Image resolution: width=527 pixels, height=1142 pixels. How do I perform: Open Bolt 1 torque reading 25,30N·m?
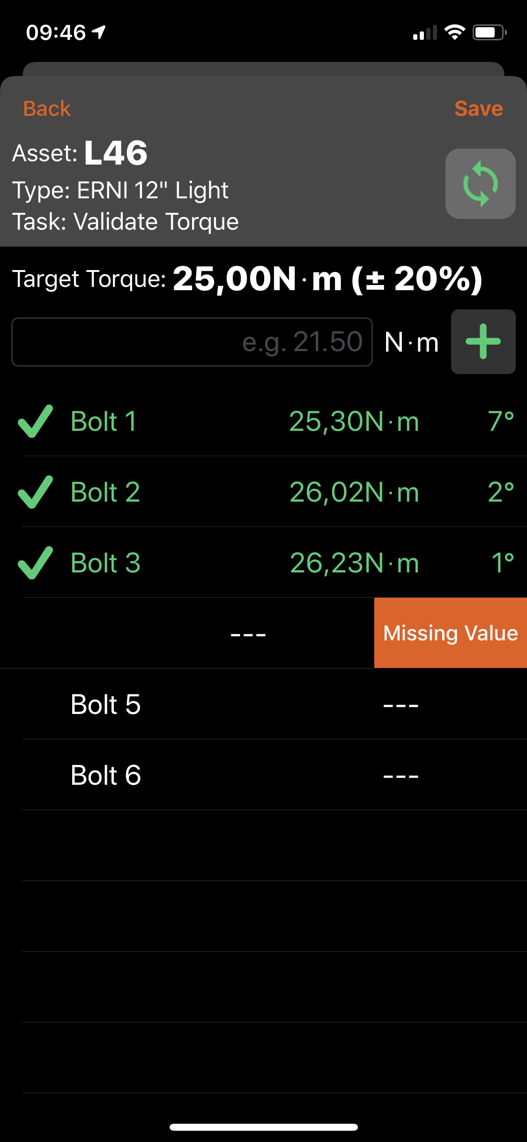(x=354, y=421)
